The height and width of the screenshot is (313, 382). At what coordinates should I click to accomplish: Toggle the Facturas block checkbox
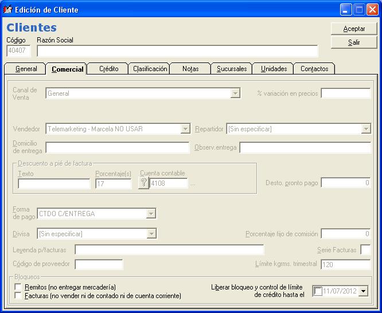click(18, 296)
